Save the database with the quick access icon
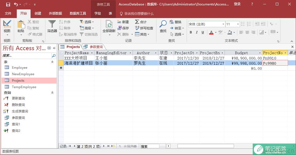The height and width of the screenshot is (155, 296). tap(8, 4)
